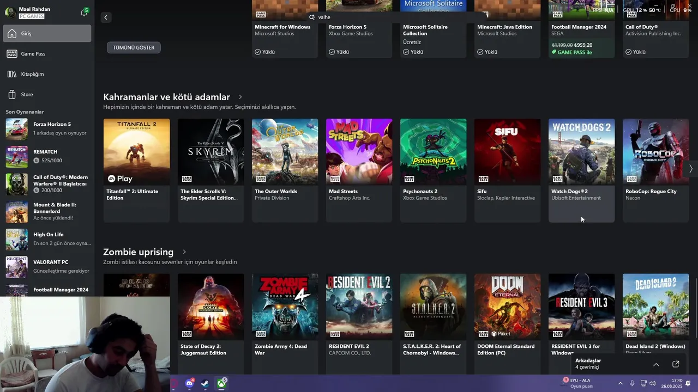698x392 pixels.
Task: Go back with the arrow button
Action: point(106,17)
